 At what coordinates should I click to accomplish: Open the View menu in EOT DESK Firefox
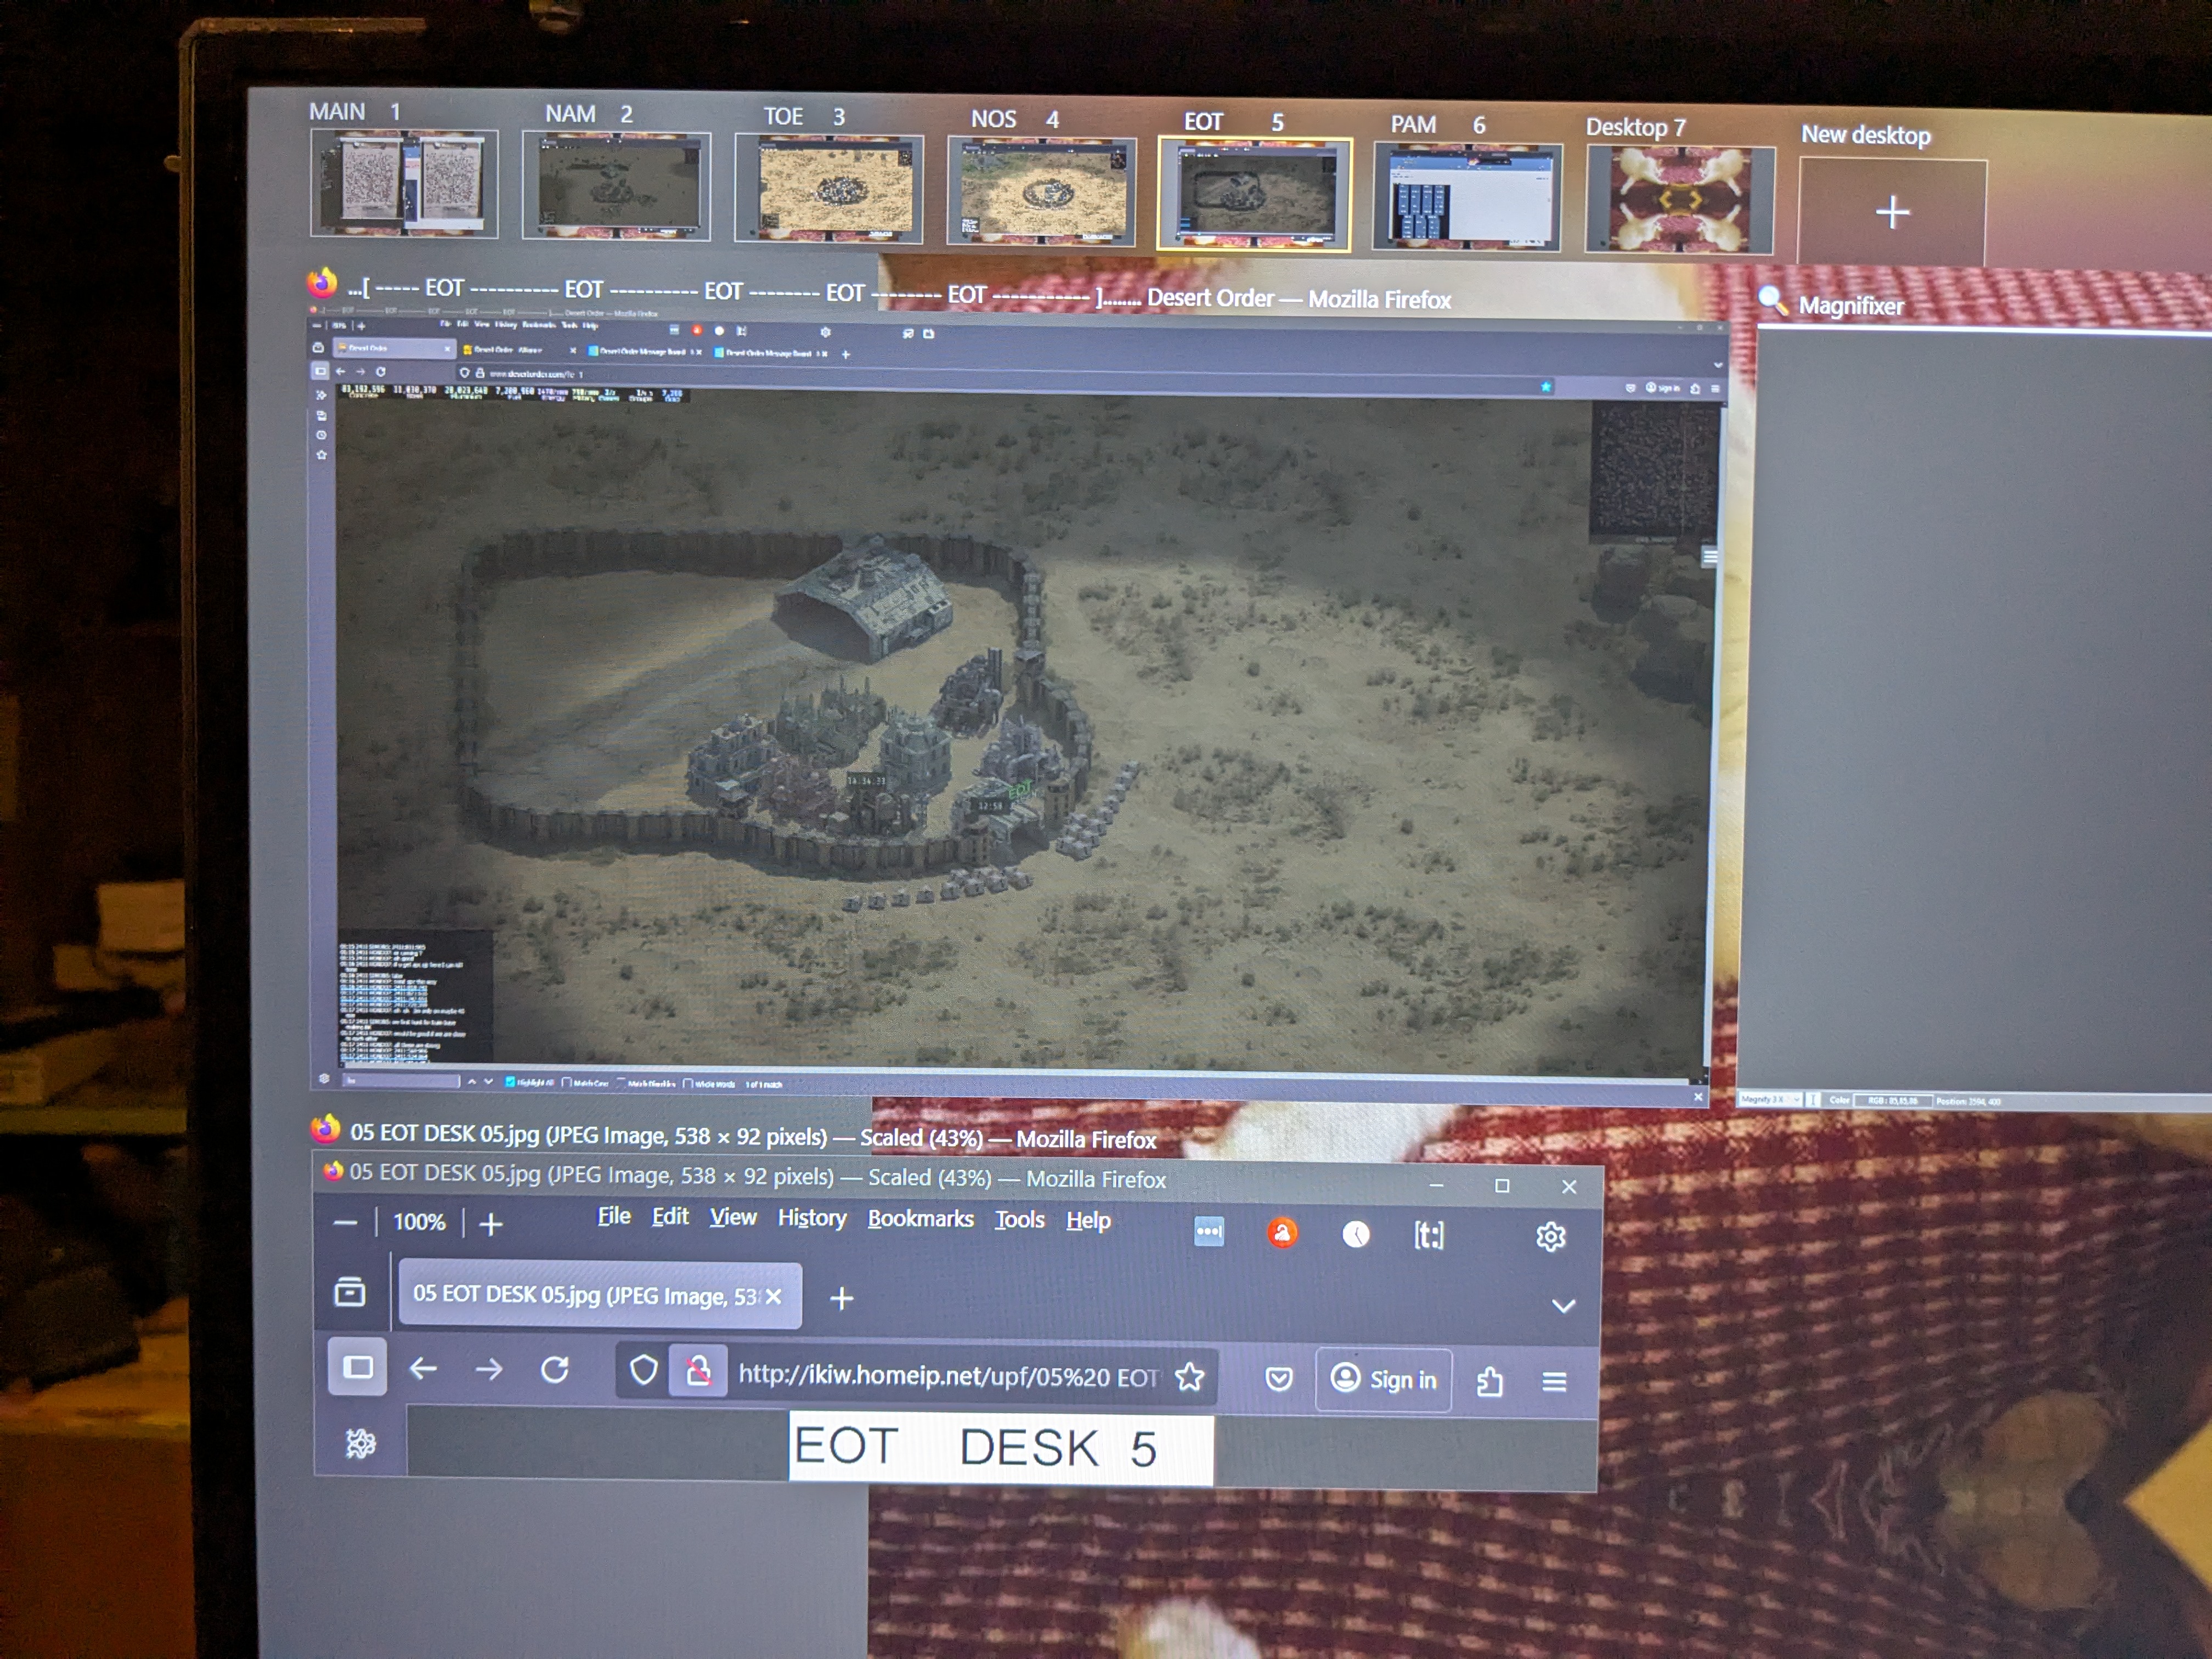pyautogui.click(x=733, y=1217)
